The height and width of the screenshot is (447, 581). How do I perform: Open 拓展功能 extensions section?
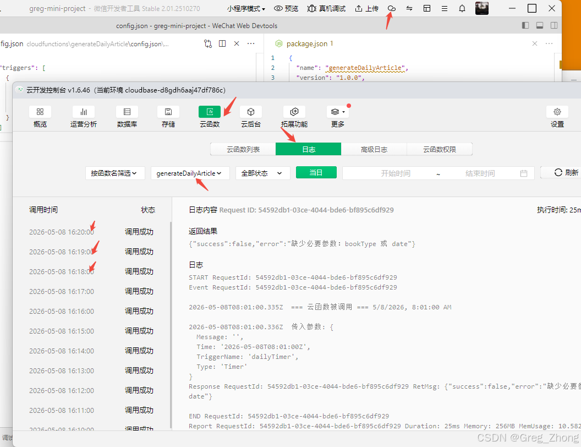[x=294, y=117]
